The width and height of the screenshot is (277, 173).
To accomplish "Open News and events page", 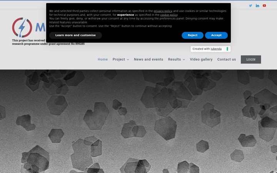I will tap(149, 60).
